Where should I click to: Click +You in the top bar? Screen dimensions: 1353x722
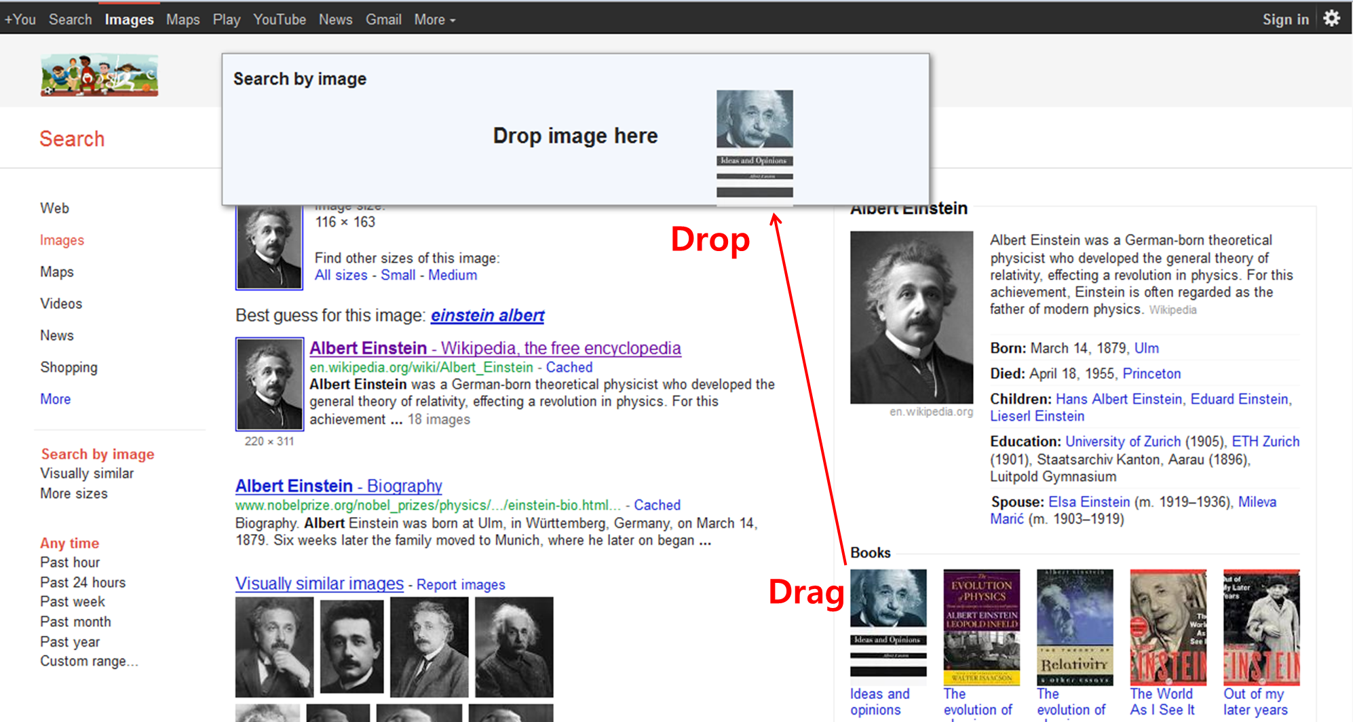pos(20,20)
